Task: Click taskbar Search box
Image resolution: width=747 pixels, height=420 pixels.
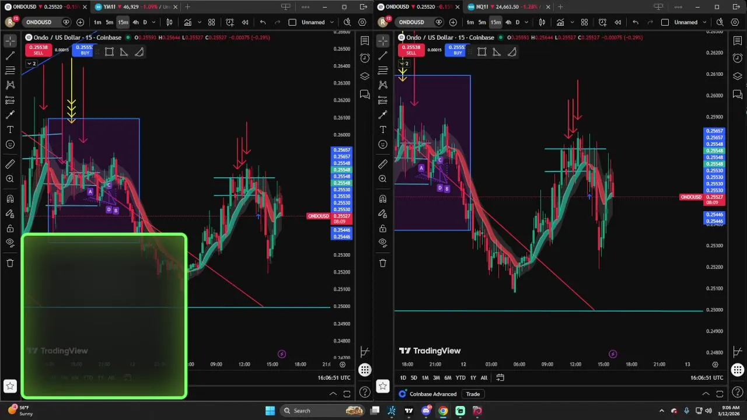Action: coord(322,411)
